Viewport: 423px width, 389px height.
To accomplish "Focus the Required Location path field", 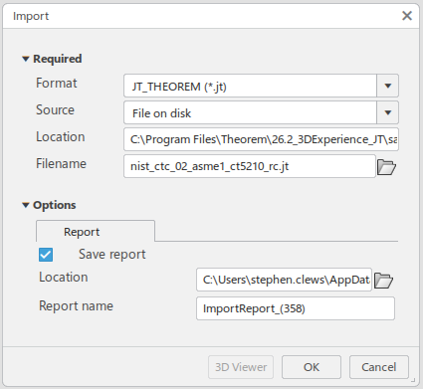I will pos(261,139).
